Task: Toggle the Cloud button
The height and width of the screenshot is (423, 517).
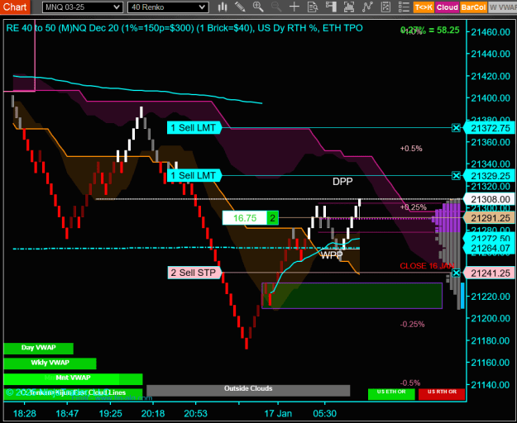Action: 447,7
